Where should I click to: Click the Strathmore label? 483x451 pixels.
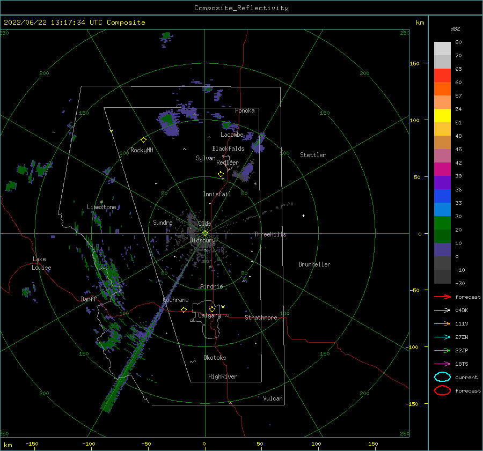click(261, 317)
